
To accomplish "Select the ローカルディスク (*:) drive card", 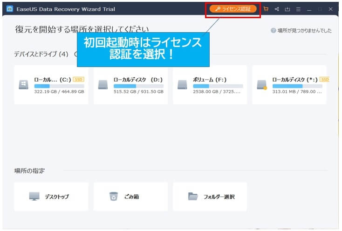I will pyautogui.click(x=289, y=85).
